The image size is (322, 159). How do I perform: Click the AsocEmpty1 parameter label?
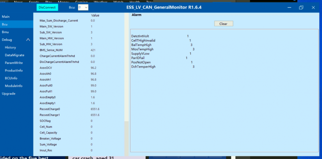pyautogui.click(x=47, y=103)
